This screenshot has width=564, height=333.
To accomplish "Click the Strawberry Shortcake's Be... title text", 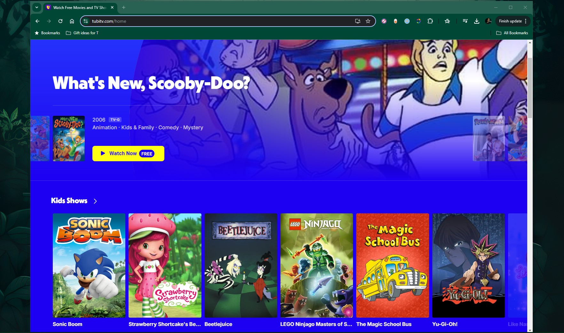I will (x=165, y=324).
